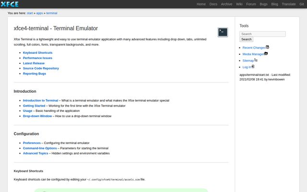Open the Command-line Options link
Viewport: 307px width, 192px height.
point(40,148)
